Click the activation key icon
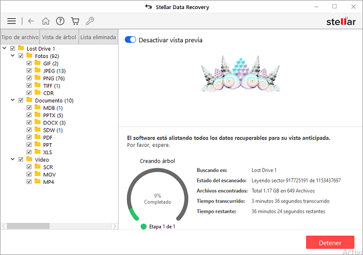 tap(90, 21)
